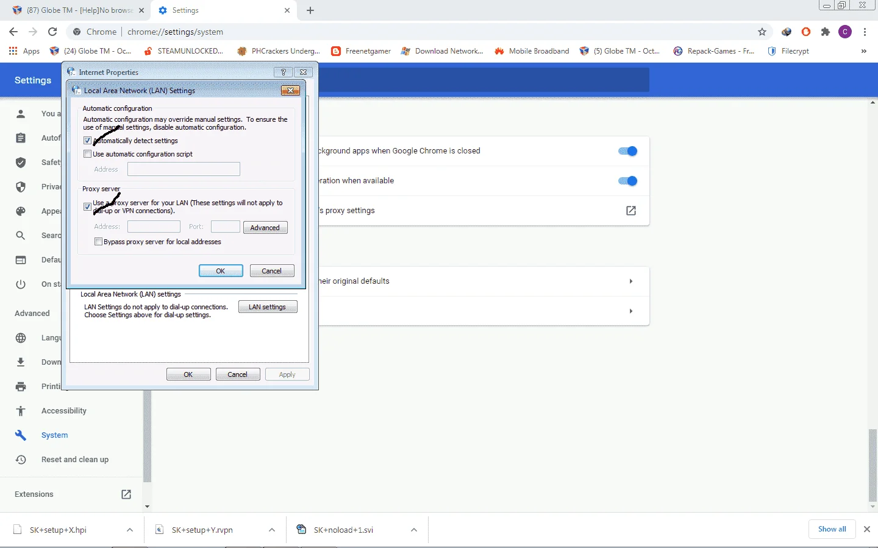Expand restore settings to original defaults
This screenshot has height=548, width=878.
631,281
